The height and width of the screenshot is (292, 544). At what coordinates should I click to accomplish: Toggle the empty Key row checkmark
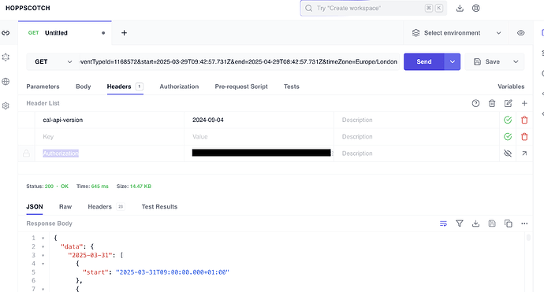pos(508,136)
